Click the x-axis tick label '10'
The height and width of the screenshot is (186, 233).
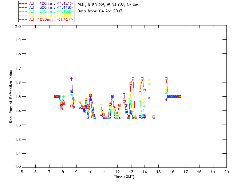tap(90, 172)
